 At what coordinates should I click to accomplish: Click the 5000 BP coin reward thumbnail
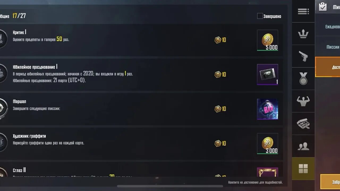(267, 40)
